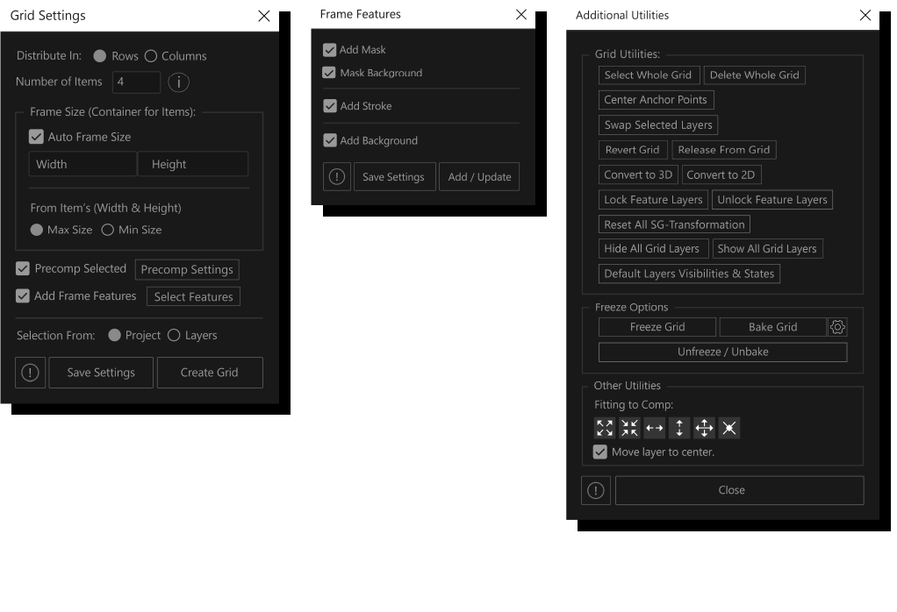Click Freeze Grid in Freeze Options
This screenshot has width=897, height=612.
click(657, 326)
